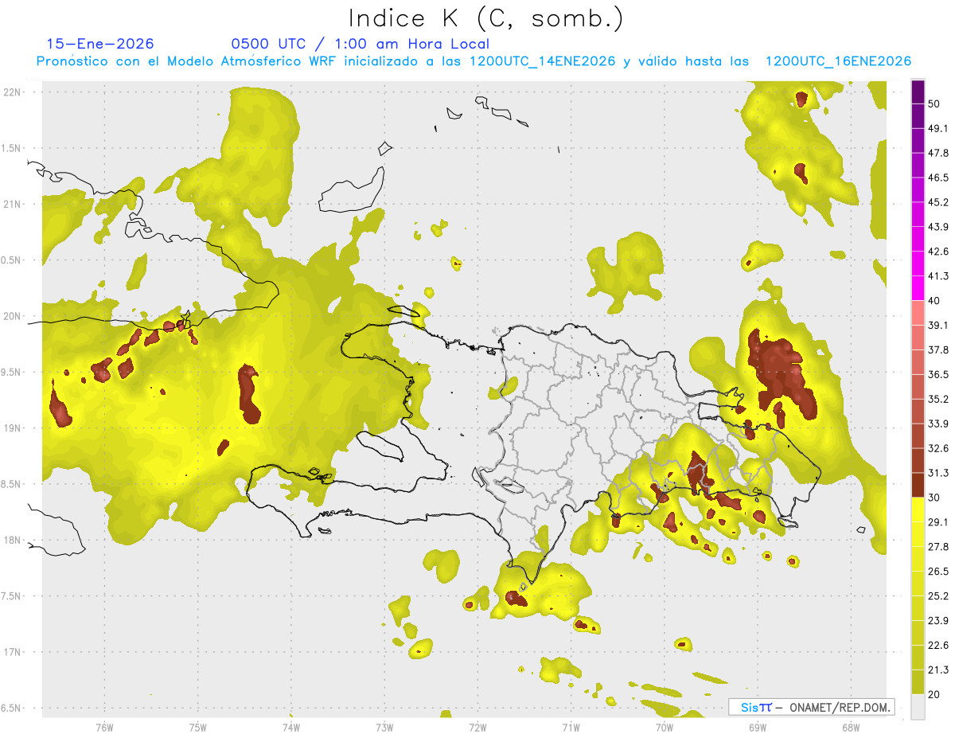Click the "17N" latitude axis label

[x=12, y=653]
